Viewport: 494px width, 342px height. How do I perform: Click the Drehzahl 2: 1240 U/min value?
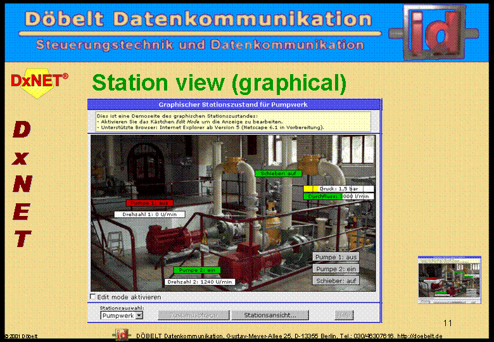200,282
